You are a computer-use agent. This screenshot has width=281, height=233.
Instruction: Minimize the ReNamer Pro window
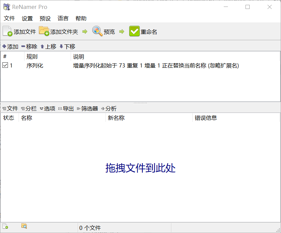point(226,7)
